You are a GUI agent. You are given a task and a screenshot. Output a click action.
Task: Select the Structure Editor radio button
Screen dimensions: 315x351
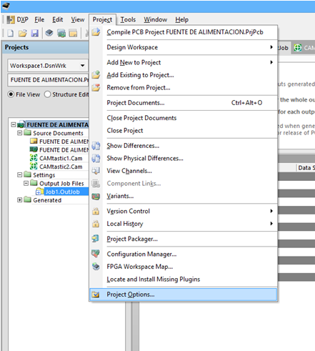47,94
